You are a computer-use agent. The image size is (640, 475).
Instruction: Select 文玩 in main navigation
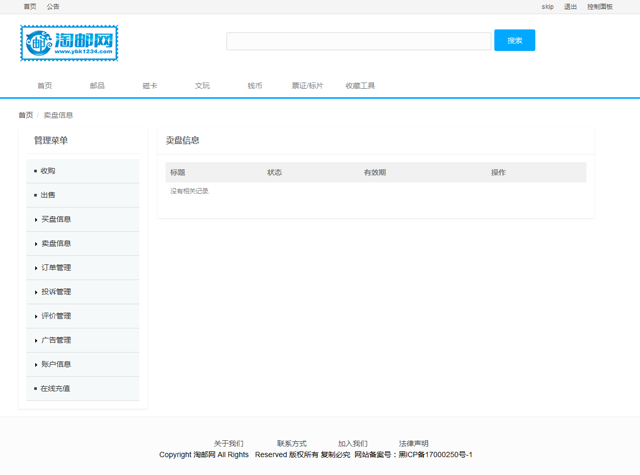coord(202,86)
